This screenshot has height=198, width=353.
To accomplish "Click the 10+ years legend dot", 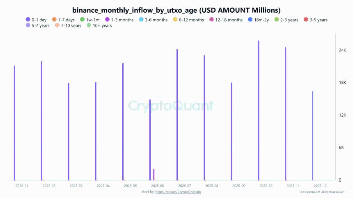I will 89,26.
